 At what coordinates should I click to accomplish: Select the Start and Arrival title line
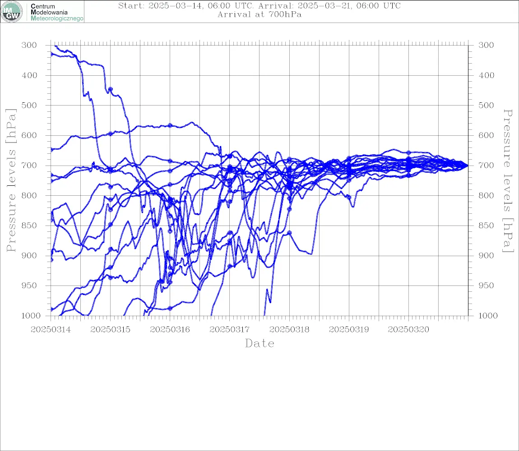click(259, 6)
